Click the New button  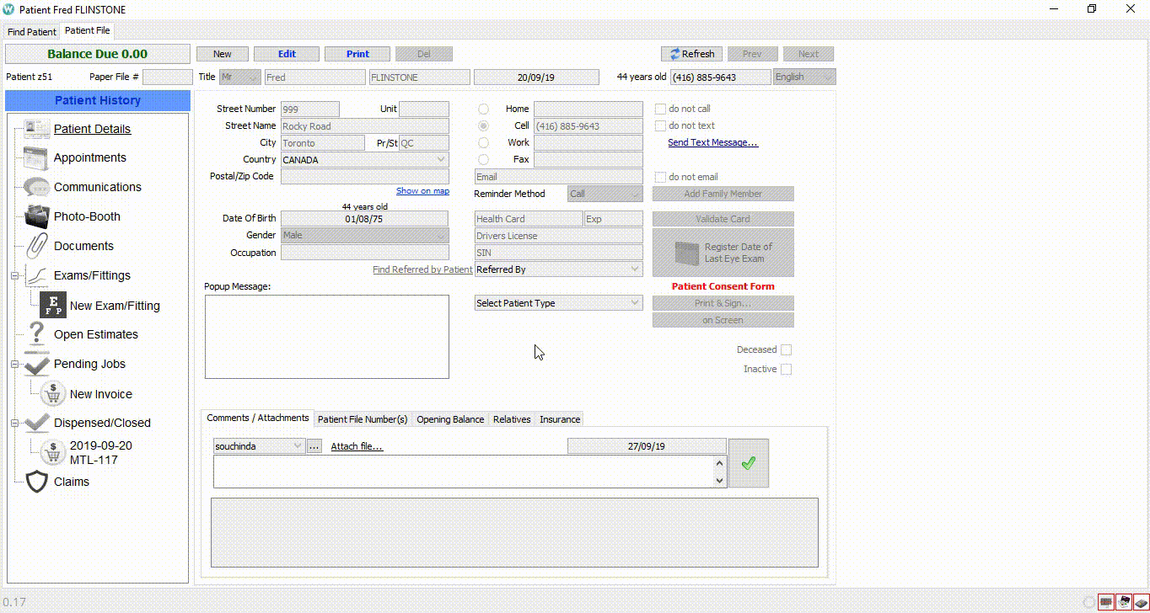(x=222, y=54)
